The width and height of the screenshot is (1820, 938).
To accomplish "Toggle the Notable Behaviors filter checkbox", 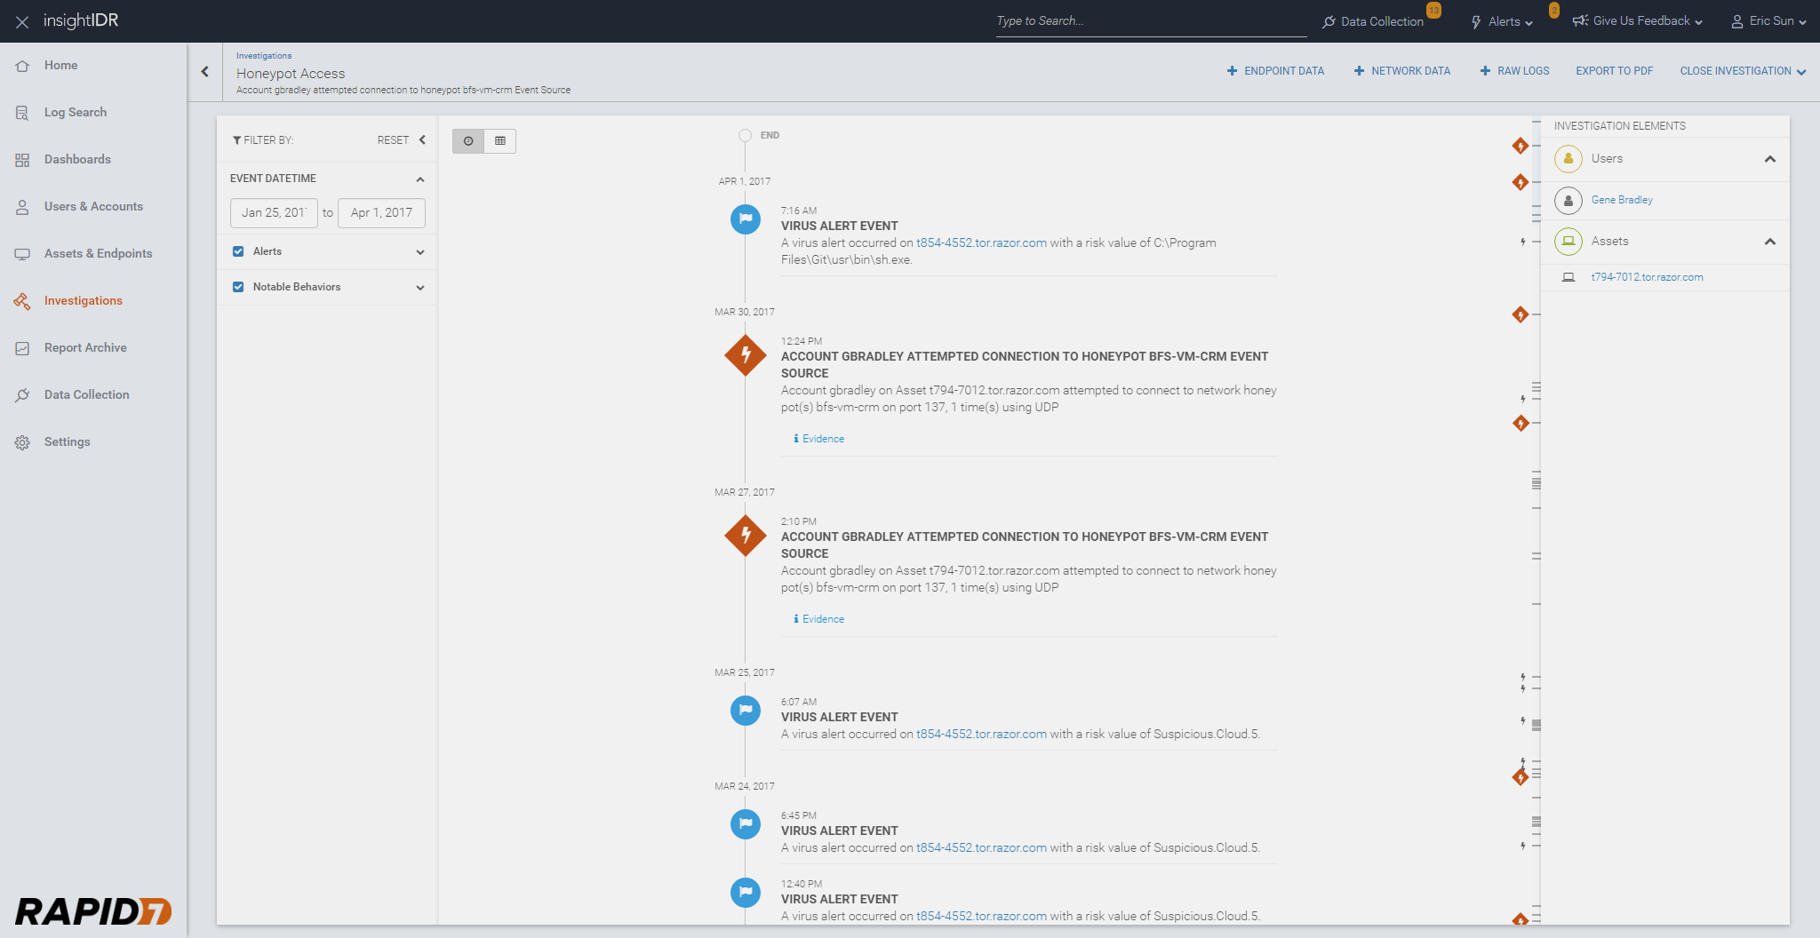I will click(238, 287).
